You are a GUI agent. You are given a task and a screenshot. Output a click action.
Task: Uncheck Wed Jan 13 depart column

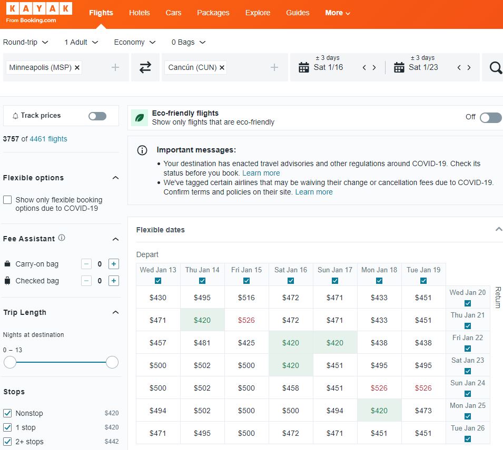158,281
